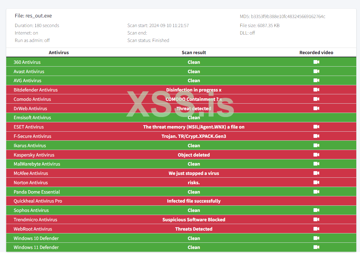View the MalWarebyte Antivirus video recording
Image resolution: width=360 pixels, height=253 pixels.
pyautogui.click(x=316, y=164)
